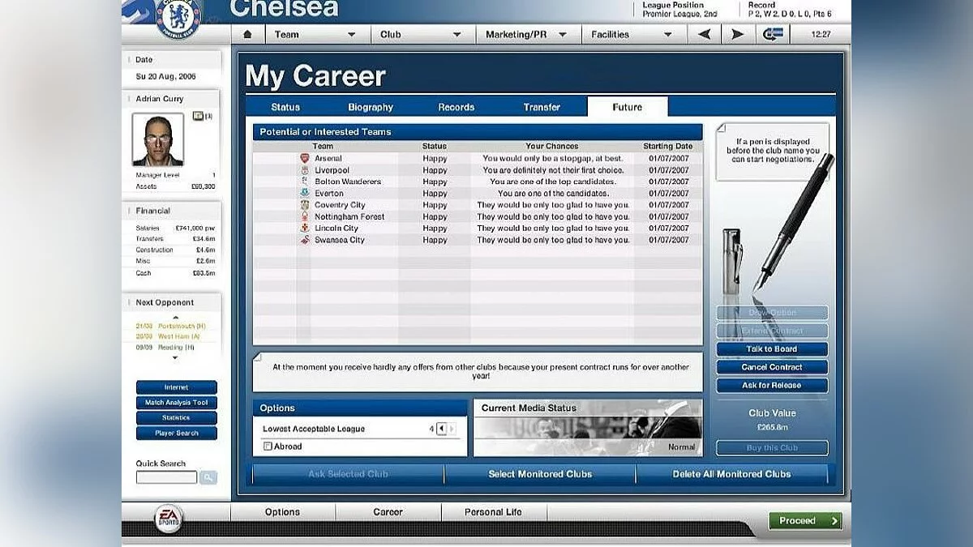Sort by the Your Chances column header
The width and height of the screenshot is (973, 547).
click(552, 147)
